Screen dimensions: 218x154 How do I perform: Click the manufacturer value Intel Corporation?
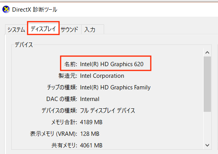102,76
